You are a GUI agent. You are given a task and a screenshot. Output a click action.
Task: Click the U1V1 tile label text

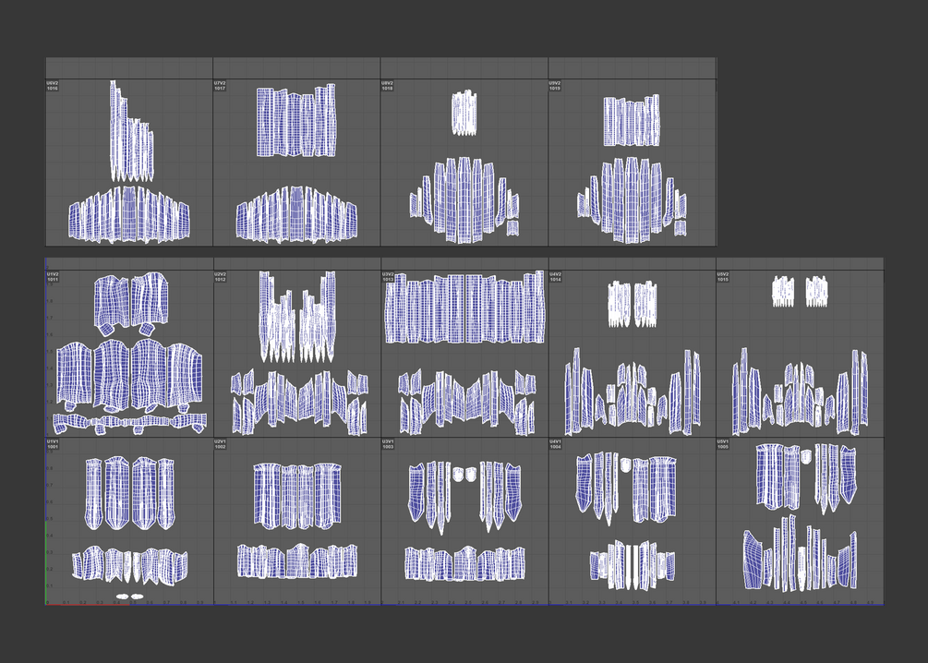53,442
